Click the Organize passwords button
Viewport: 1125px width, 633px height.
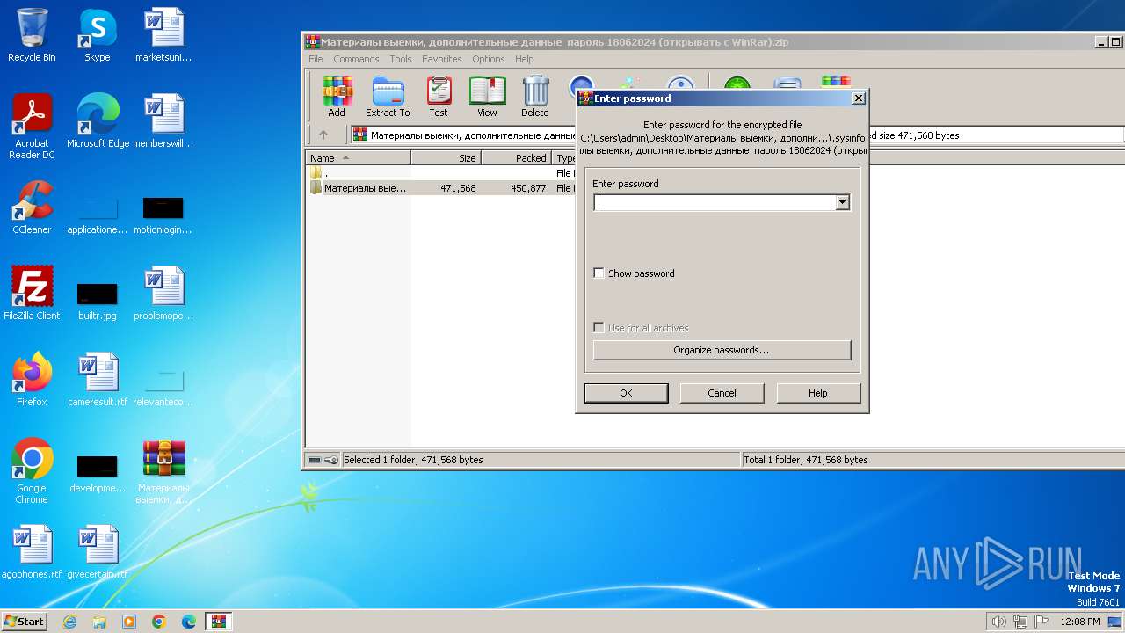722,350
